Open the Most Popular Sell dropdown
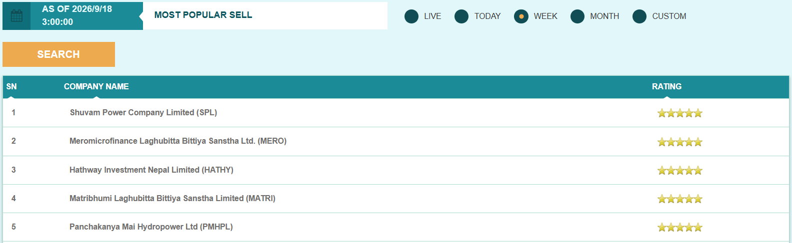 click(265, 15)
